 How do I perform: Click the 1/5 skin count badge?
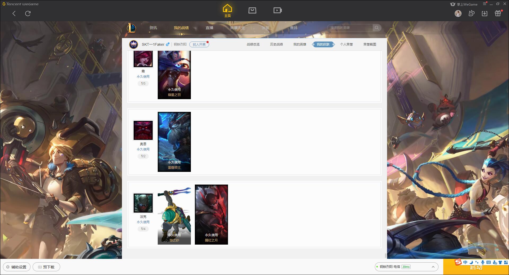coord(143,84)
